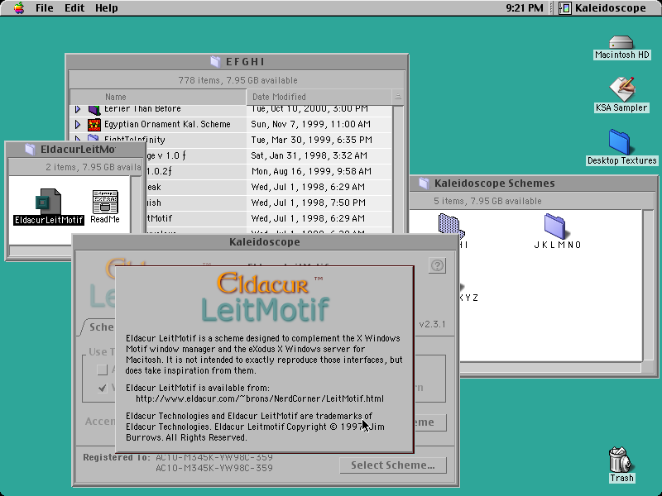
Task: Click the vertical scrollbar in Kaleidoscope Schemes window
Action: tap(648, 285)
